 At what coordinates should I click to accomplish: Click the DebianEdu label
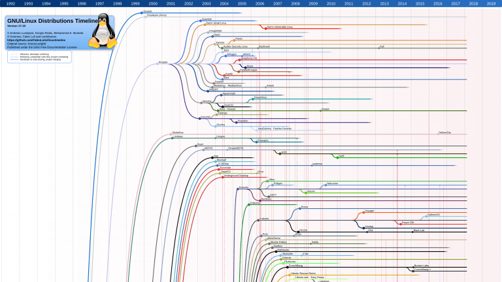pyautogui.click(x=444, y=133)
